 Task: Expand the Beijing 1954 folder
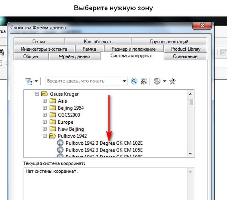click(x=45, y=108)
